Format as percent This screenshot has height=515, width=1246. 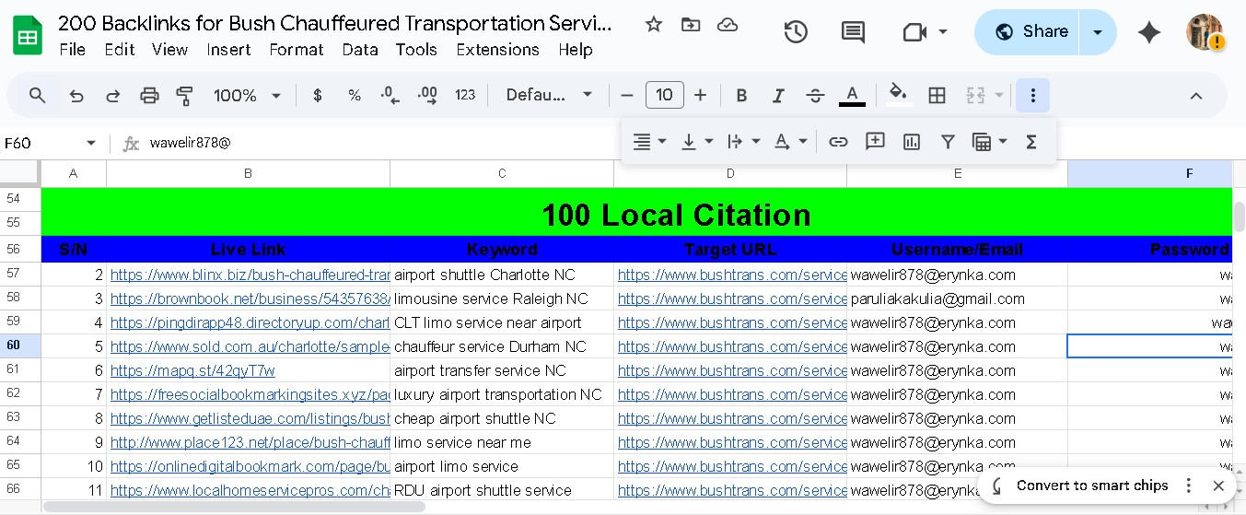pos(355,95)
